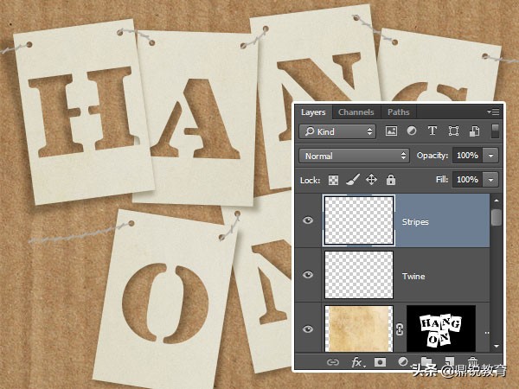Open the Normal blend mode dropdown
The width and height of the screenshot is (519, 389).
pyautogui.click(x=366, y=156)
